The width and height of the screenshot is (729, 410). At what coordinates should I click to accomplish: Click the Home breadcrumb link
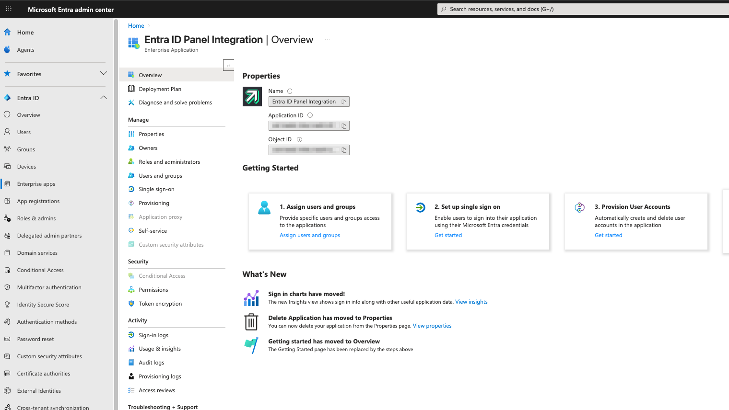[x=136, y=26]
